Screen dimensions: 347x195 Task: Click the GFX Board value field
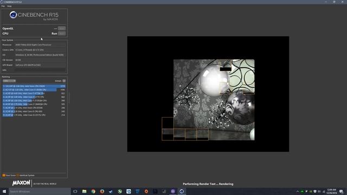point(40,65)
